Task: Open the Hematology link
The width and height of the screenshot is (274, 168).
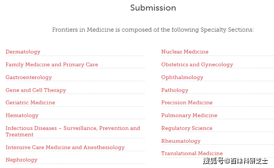Action: [x=22, y=115]
